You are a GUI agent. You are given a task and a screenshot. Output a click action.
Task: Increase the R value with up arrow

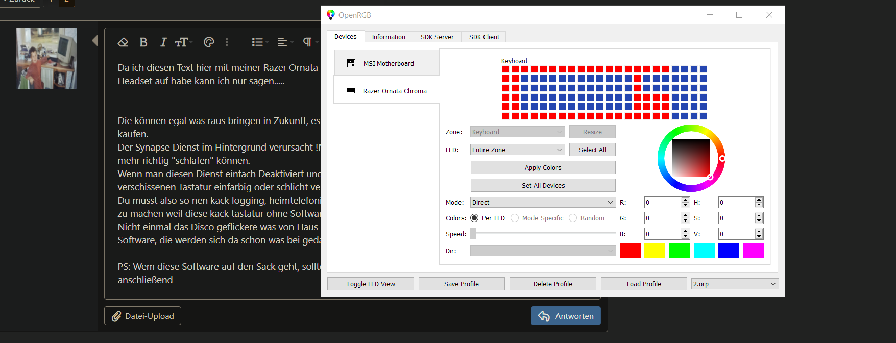tap(686, 200)
